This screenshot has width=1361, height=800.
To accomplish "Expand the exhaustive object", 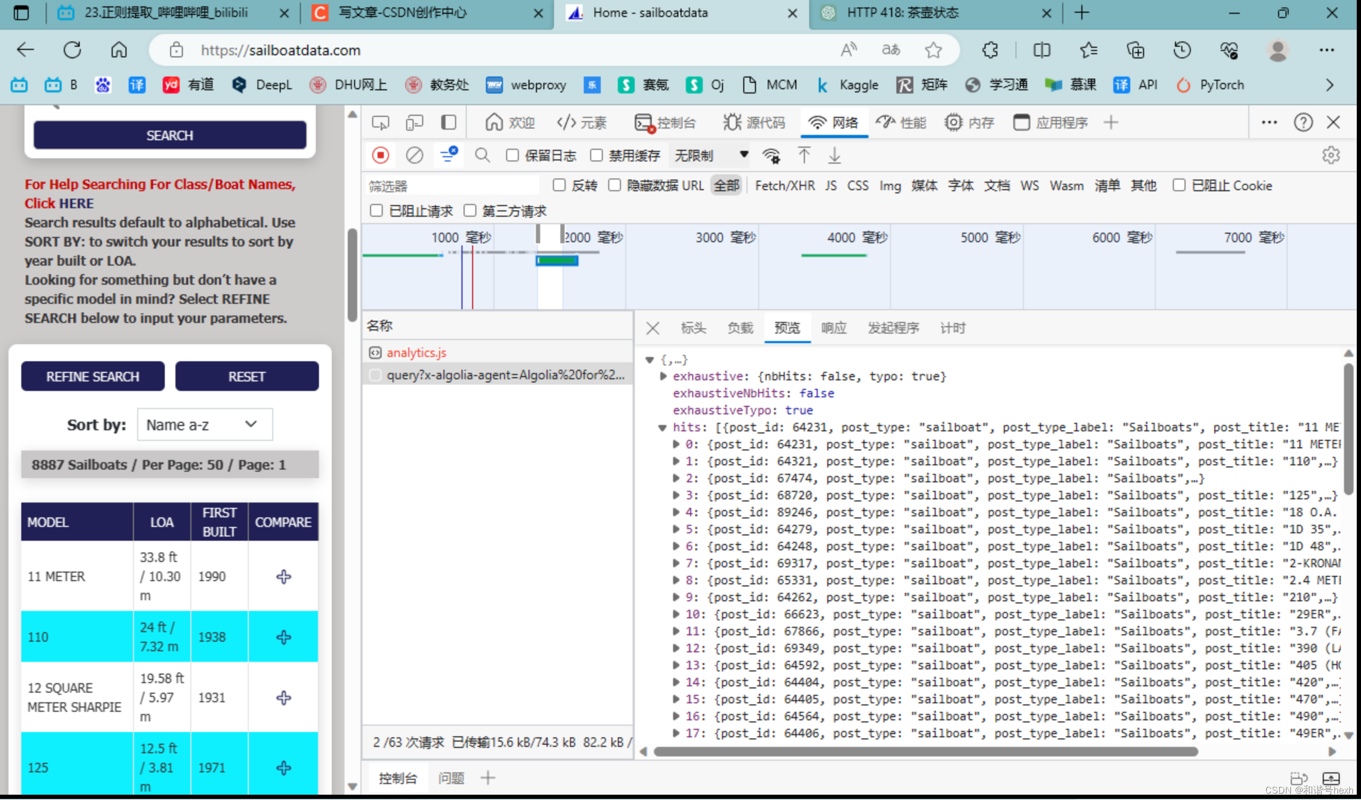I will [663, 376].
